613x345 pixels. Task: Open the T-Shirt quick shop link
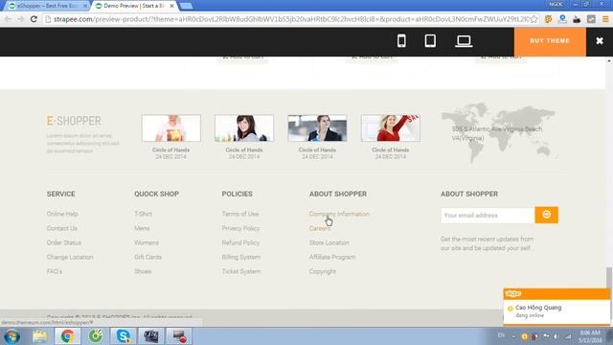[x=143, y=214]
